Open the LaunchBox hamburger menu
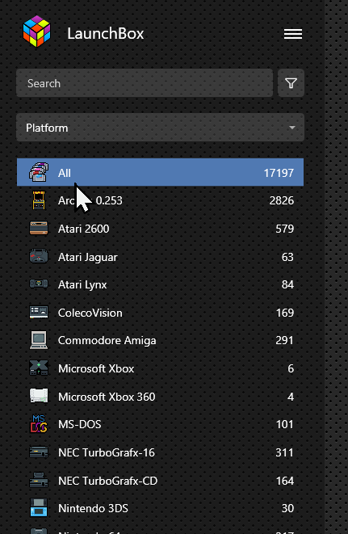The height and width of the screenshot is (534, 348). (293, 34)
